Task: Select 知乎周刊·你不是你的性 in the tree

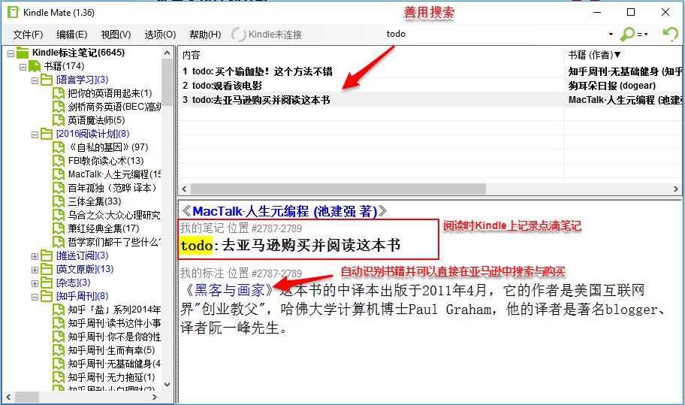Action: click(x=114, y=337)
